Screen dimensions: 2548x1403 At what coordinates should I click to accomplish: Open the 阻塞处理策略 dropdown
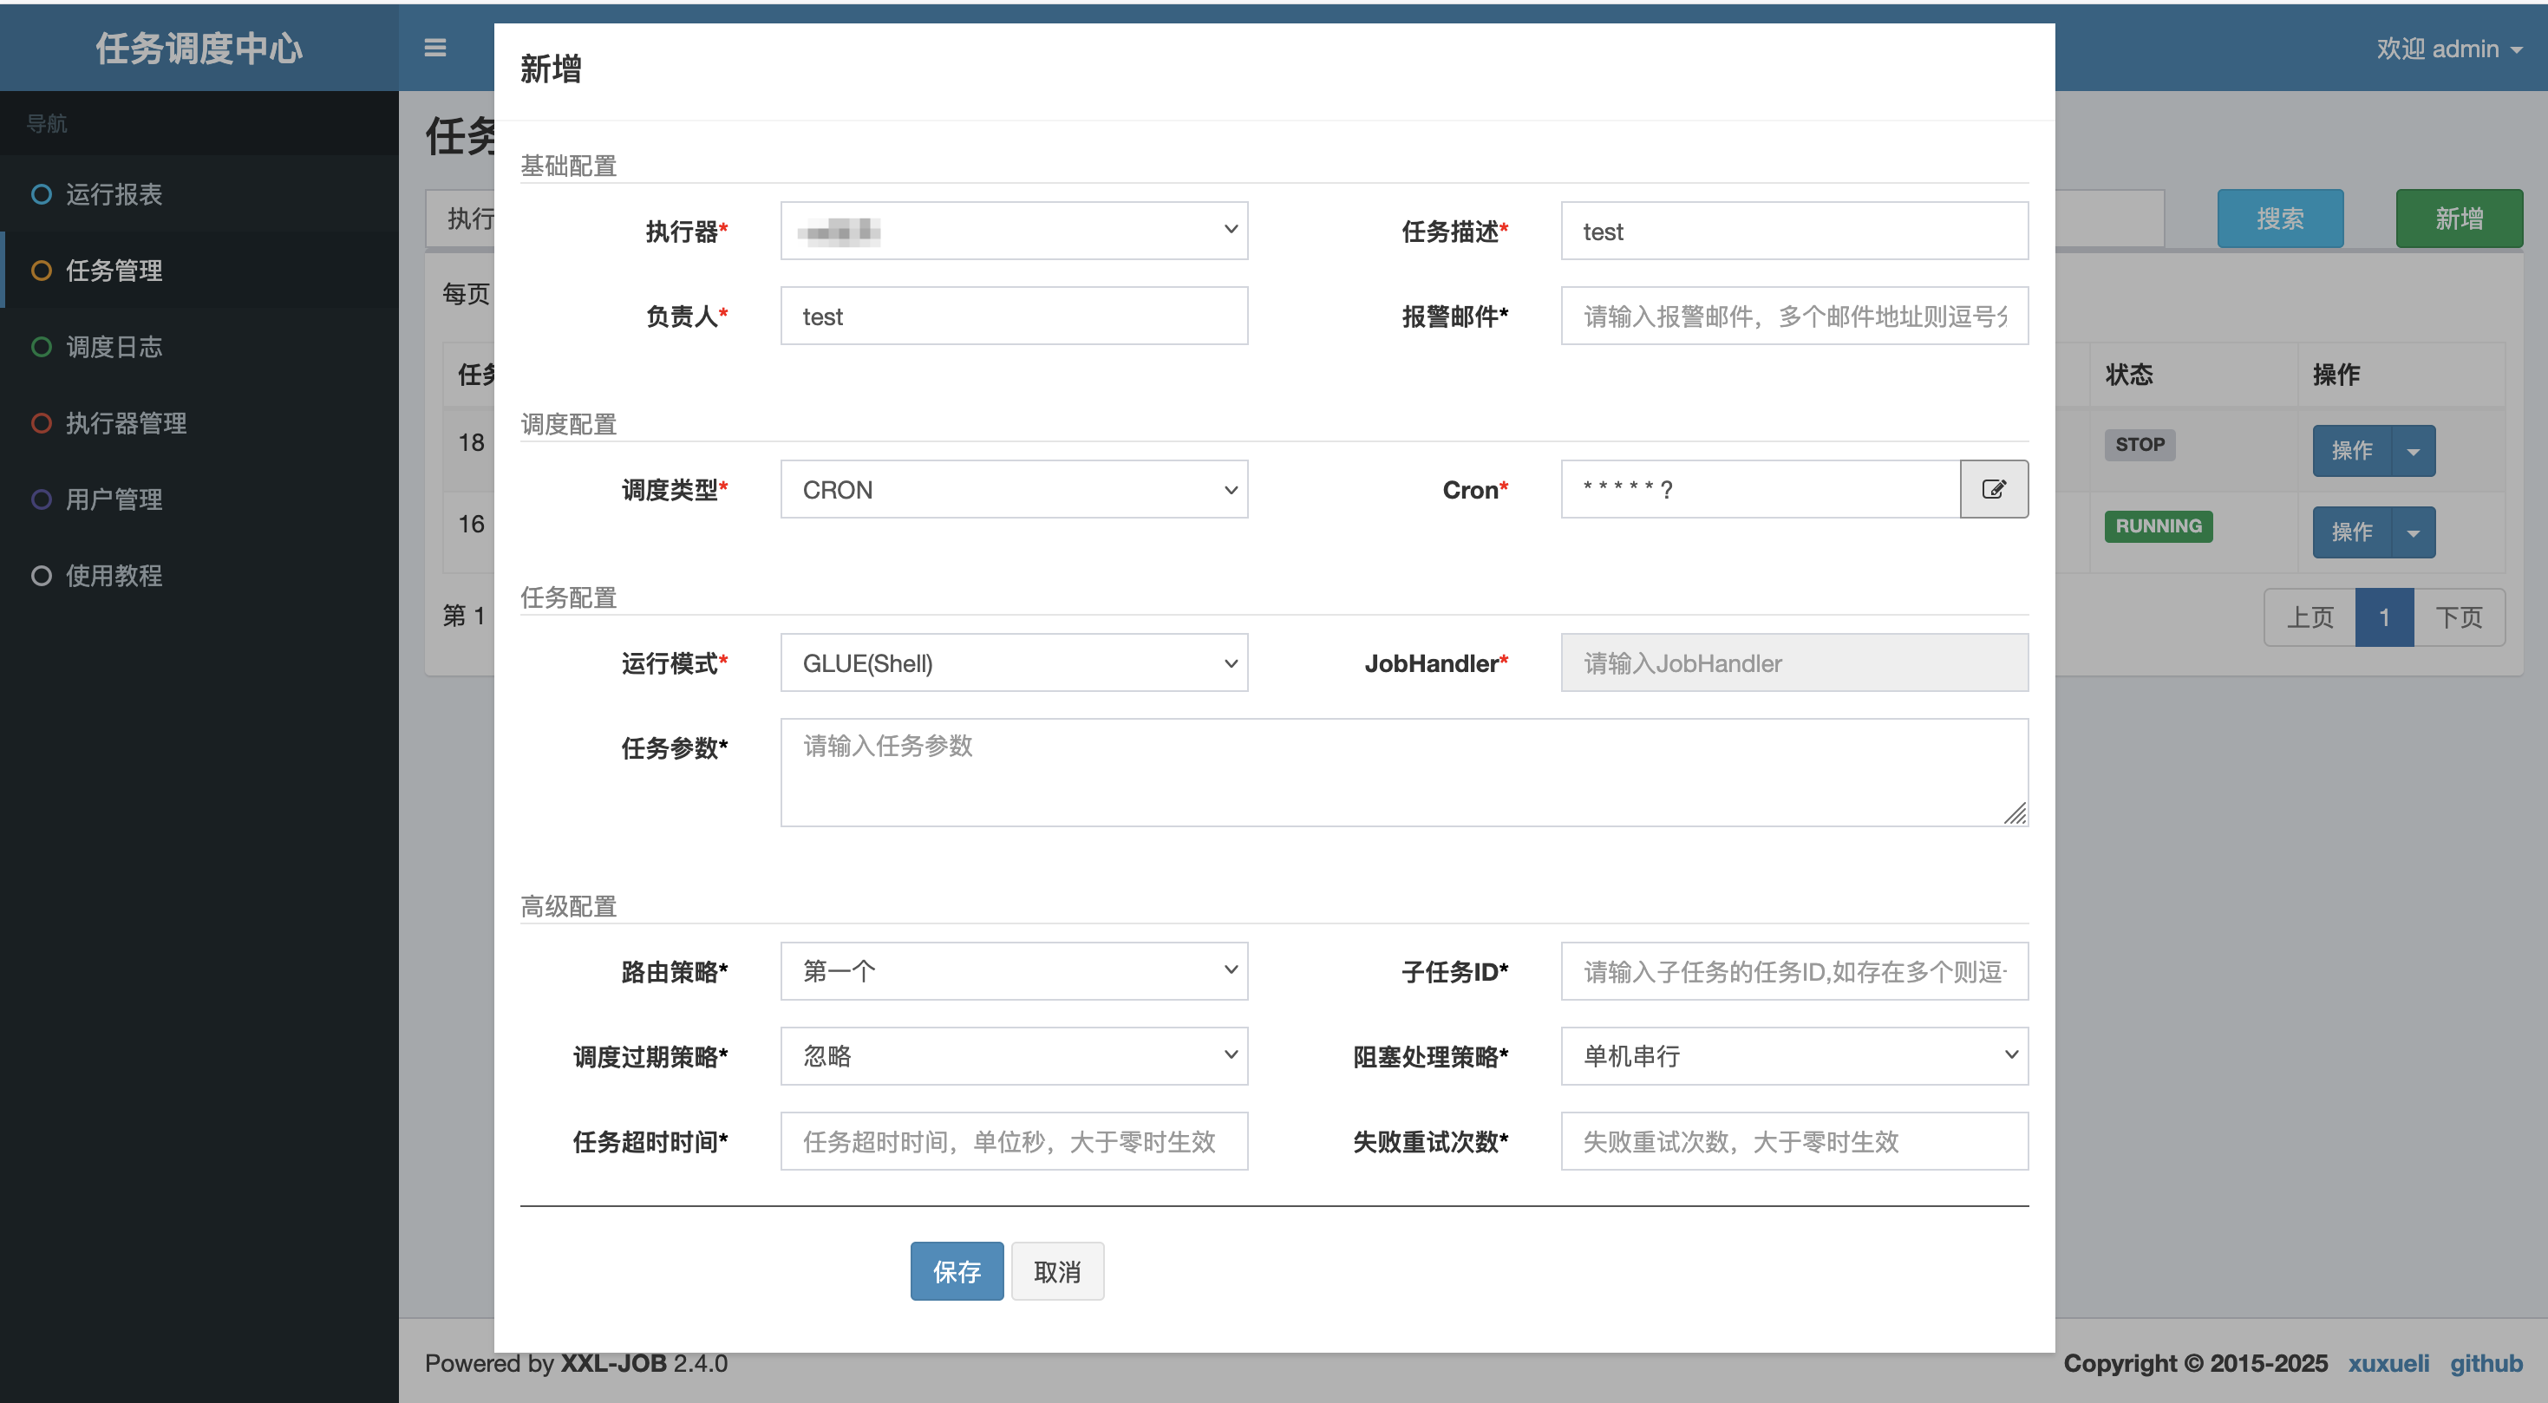(x=1793, y=1056)
